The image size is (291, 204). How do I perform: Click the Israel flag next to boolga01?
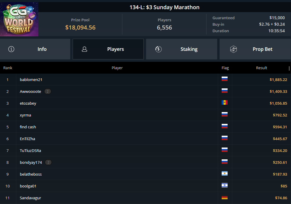pos(225,185)
